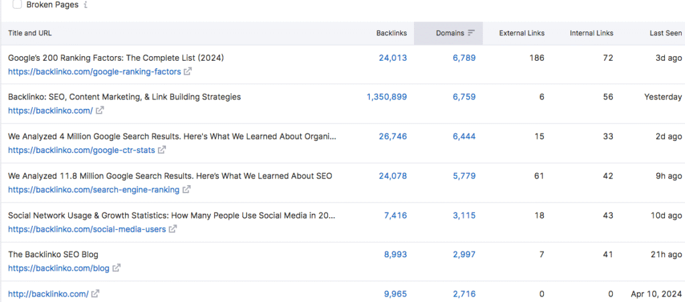685x302 pixels.
Task: Click the 24,013 backlinks number
Action: click(393, 58)
